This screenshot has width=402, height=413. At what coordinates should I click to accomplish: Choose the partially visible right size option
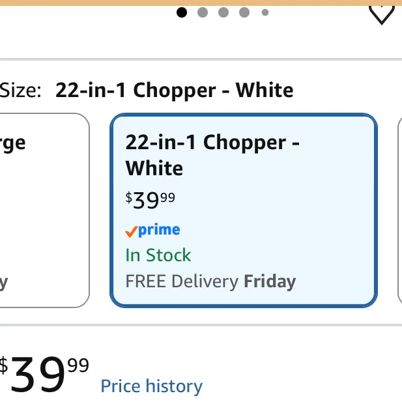[x=400, y=210]
